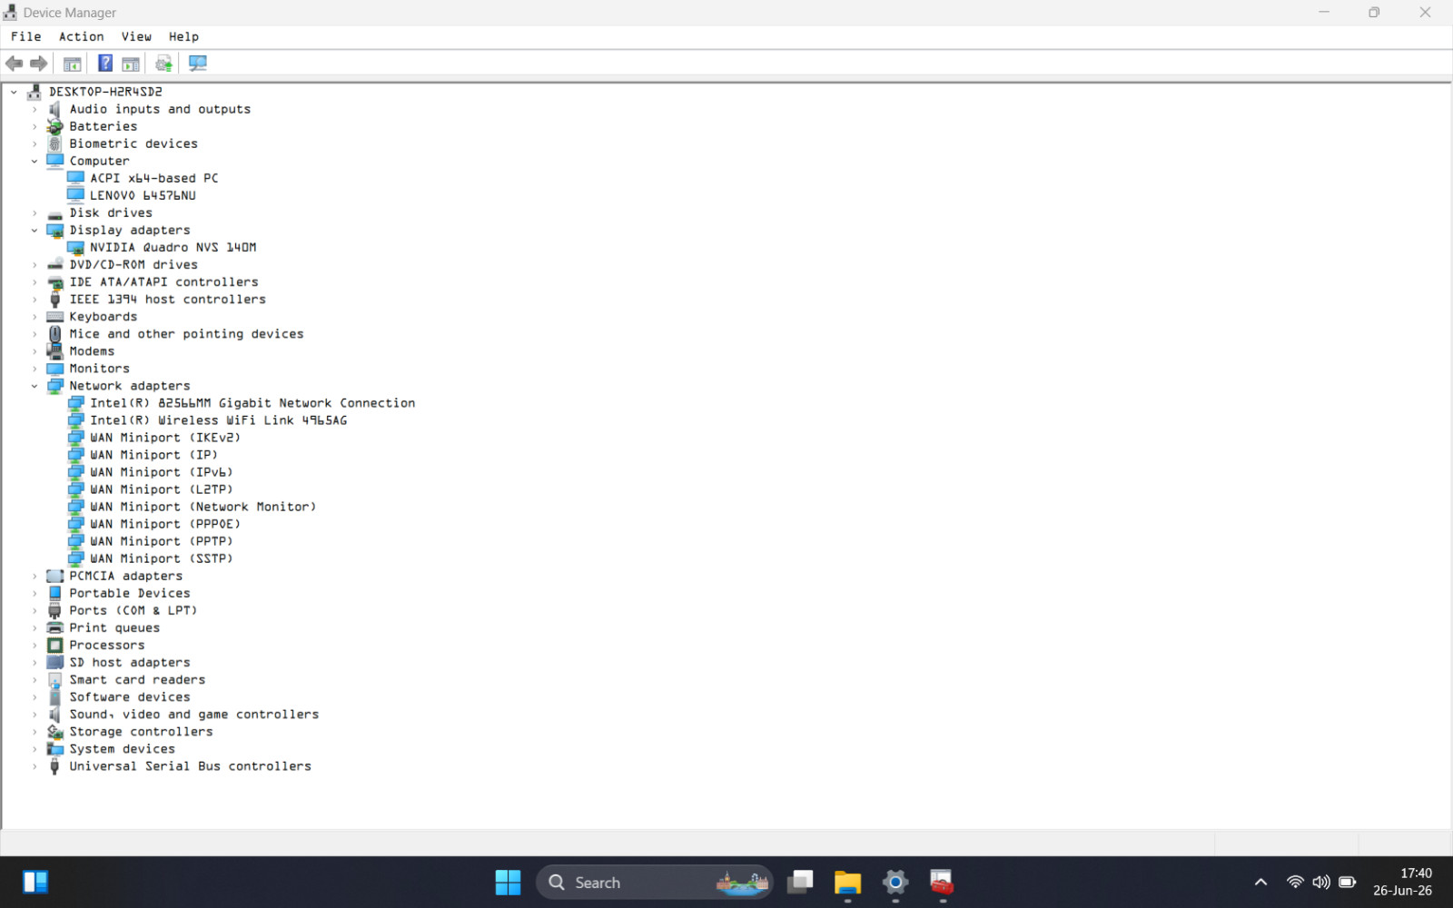Expand the SD host adapters category
Viewport: 1453px width, 908px height.
coord(35,663)
